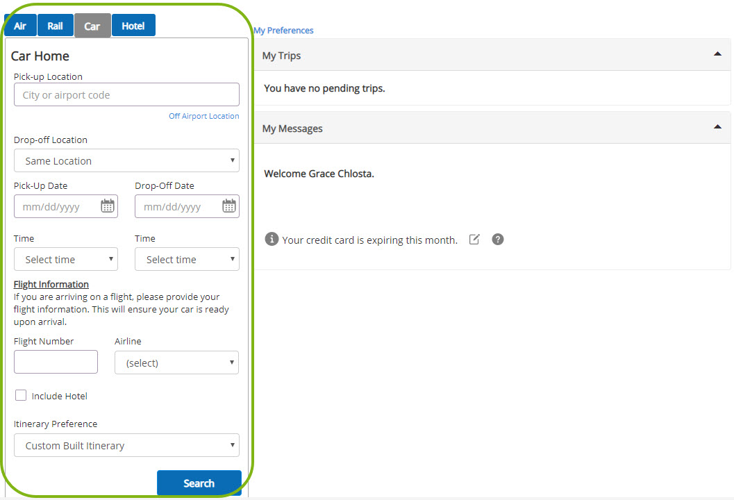Screen dimensions: 734x500
Task: Open the Drop-off Location dropdown
Action: (x=126, y=160)
